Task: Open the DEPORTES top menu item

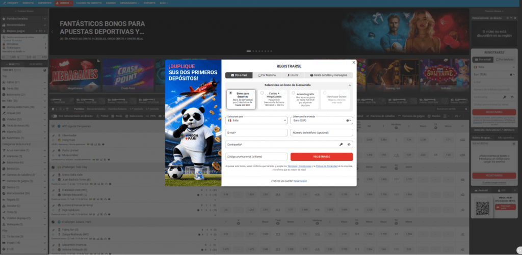Action: pyautogui.click(x=45, y=3)
